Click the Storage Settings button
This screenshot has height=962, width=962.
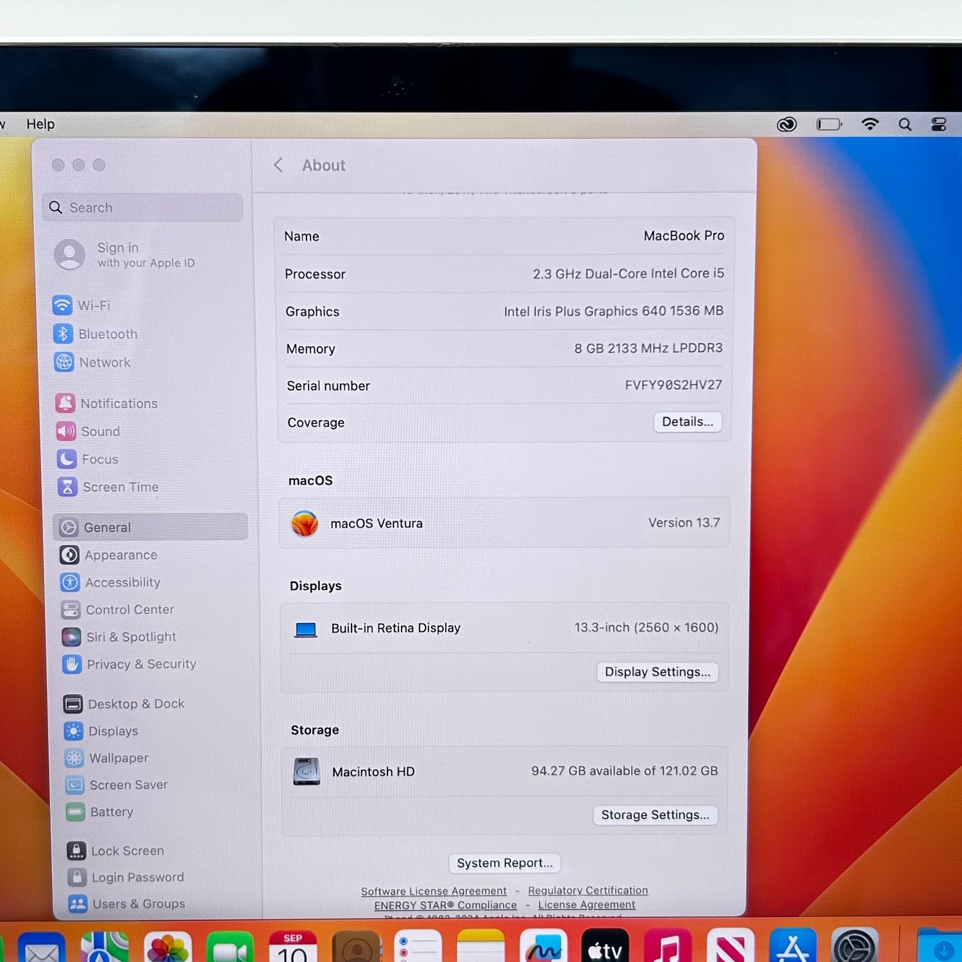pyautogui.click(x=655, y=814)
